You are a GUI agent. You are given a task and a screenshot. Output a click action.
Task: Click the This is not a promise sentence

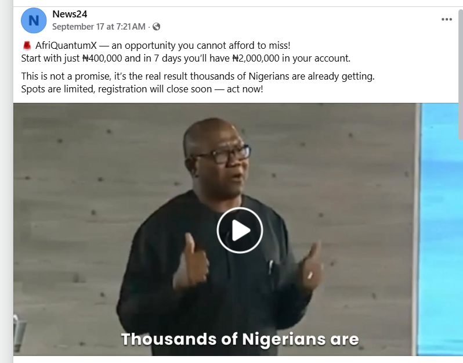(x=197, y=76)
